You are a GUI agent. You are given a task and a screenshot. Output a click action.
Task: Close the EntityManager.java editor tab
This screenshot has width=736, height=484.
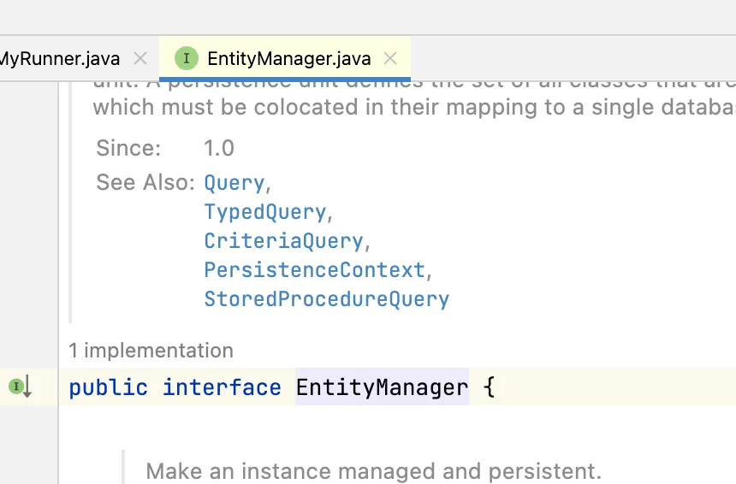click(390, 58)
